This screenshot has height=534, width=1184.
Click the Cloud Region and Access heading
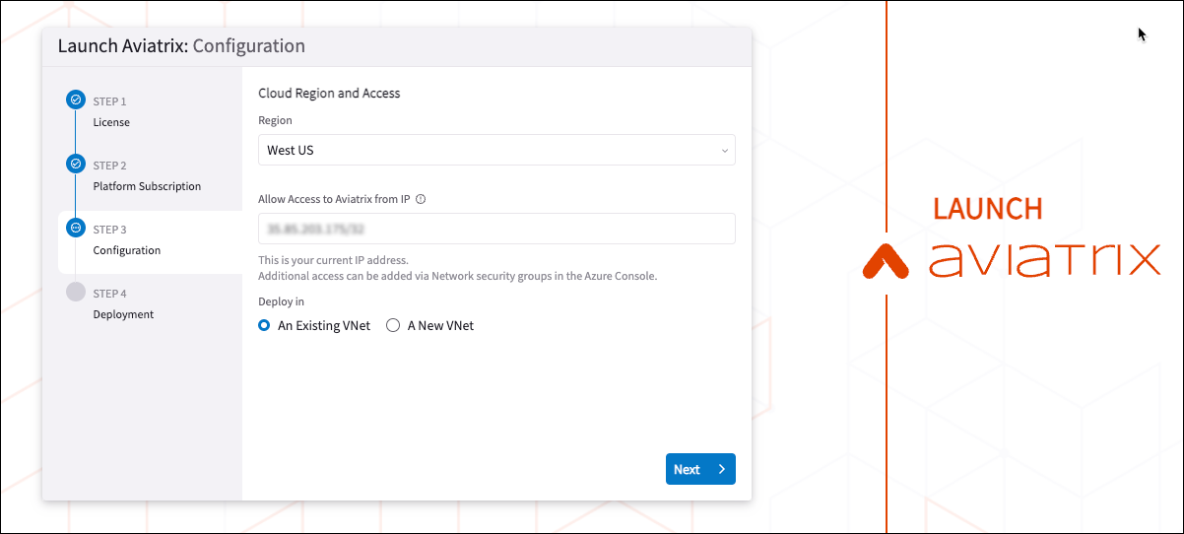(x=329, y=94)
